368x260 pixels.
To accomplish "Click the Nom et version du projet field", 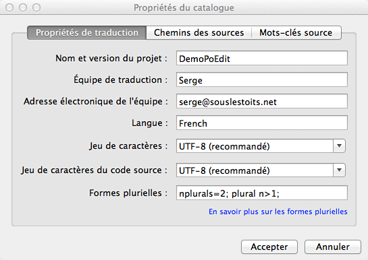I will point(262,58).
